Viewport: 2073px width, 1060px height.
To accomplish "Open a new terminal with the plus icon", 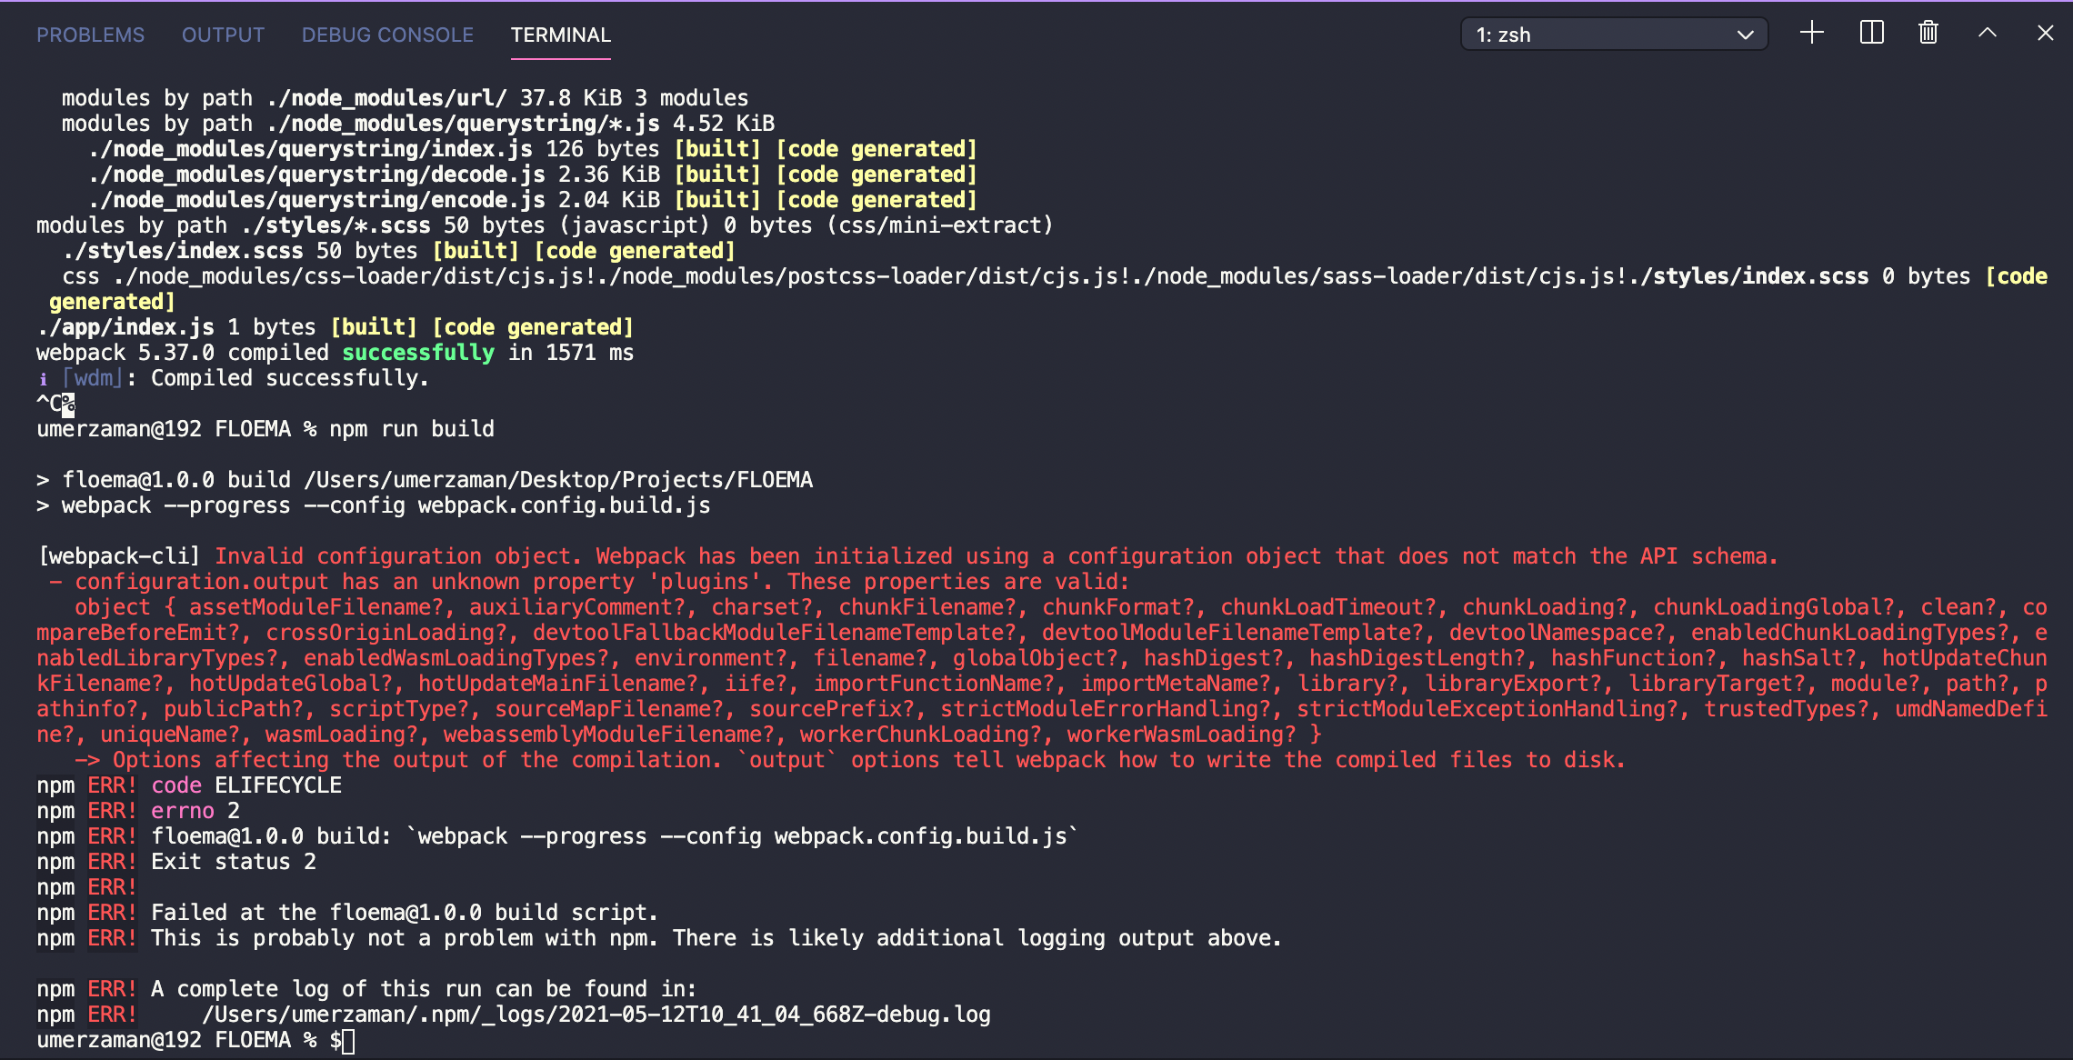I will (1811, 33).
